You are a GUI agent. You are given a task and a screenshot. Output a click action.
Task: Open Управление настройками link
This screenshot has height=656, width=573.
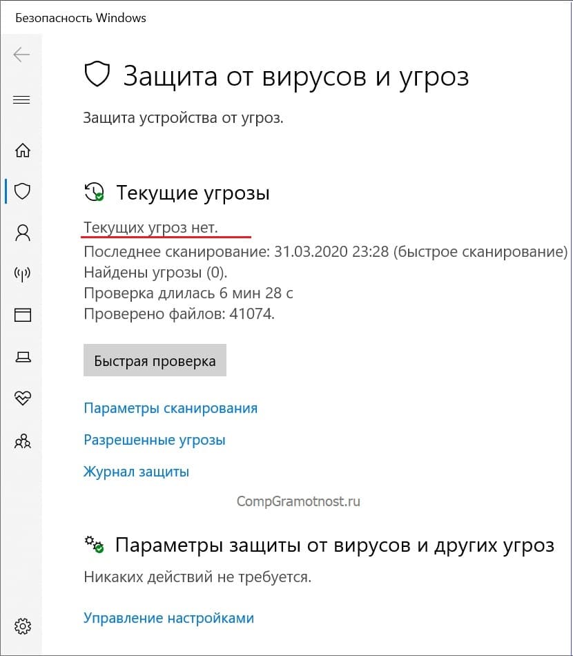tap(168, 618)
